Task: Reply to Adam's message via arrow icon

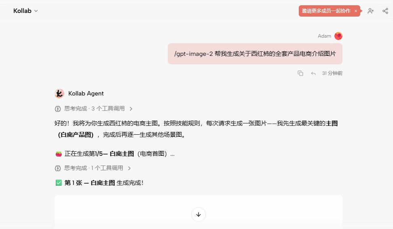Action: click(x=313, y=73)
